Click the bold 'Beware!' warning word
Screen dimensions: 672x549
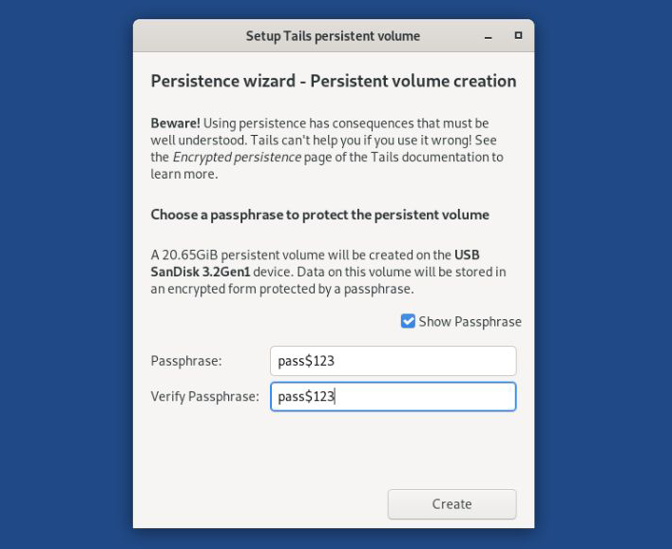pyautogui.click(x=176, y=123)
